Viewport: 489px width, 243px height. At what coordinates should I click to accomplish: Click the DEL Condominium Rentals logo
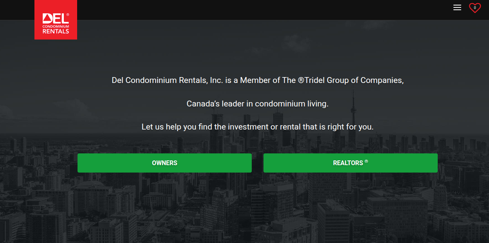pos(56,20)
